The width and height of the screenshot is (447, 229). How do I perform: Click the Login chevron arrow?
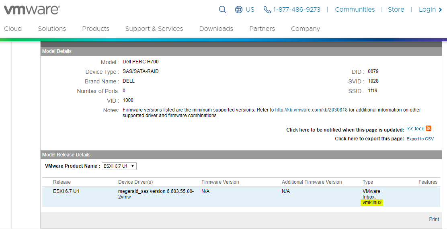pos(441,10)
